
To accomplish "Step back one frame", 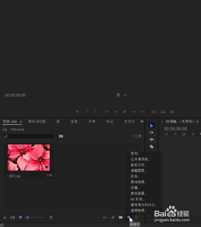I will [x=116, y=112].
